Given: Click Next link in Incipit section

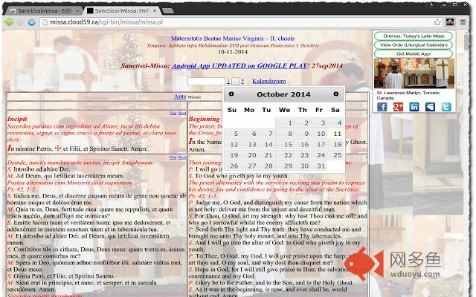Looking at the screenshot, I should 182,113.
